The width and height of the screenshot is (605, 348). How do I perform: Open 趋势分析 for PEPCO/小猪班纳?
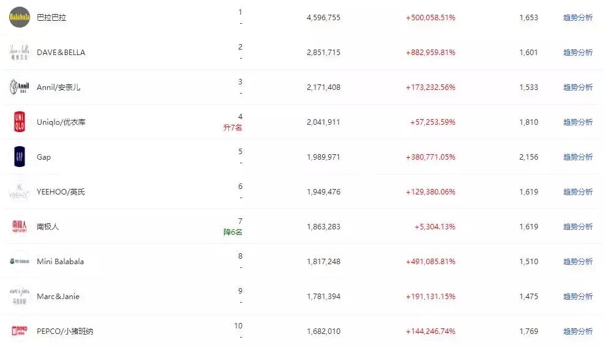(577, 331)
